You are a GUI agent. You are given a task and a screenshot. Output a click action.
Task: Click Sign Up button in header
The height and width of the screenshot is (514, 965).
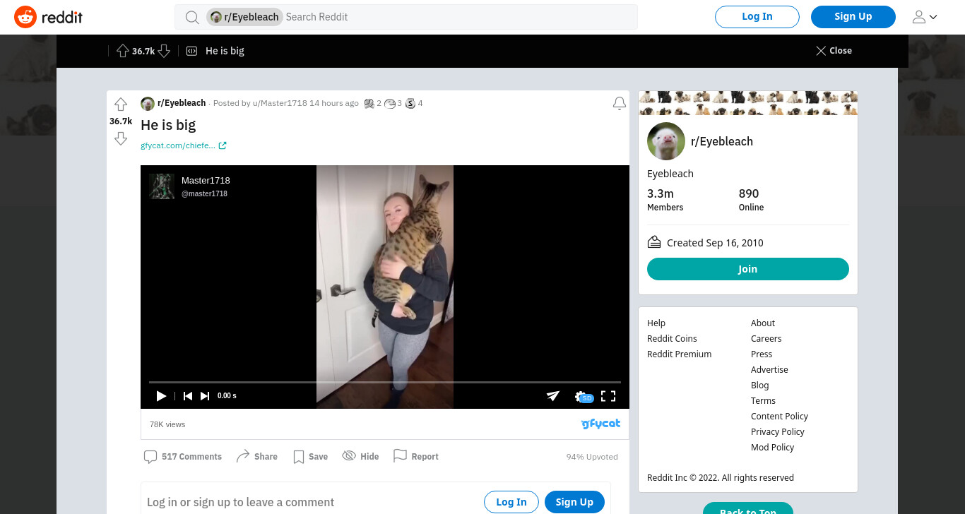pyautogui.click(x=853, y=17)
